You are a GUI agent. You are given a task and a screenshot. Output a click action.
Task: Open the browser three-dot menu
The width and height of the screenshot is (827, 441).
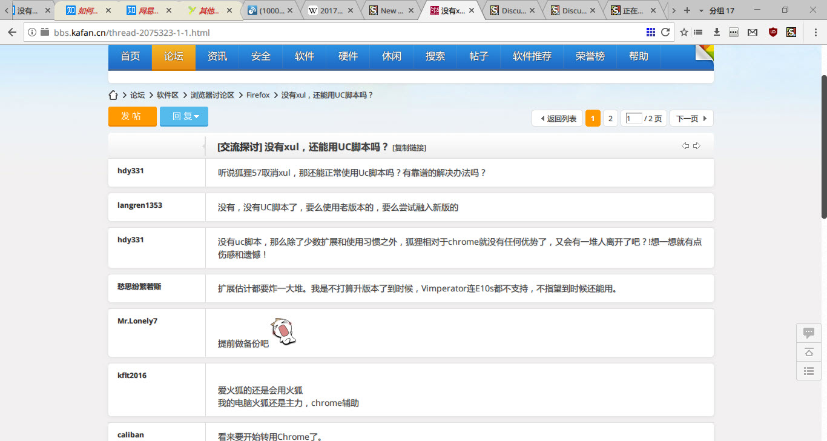[x=816, y=32]
